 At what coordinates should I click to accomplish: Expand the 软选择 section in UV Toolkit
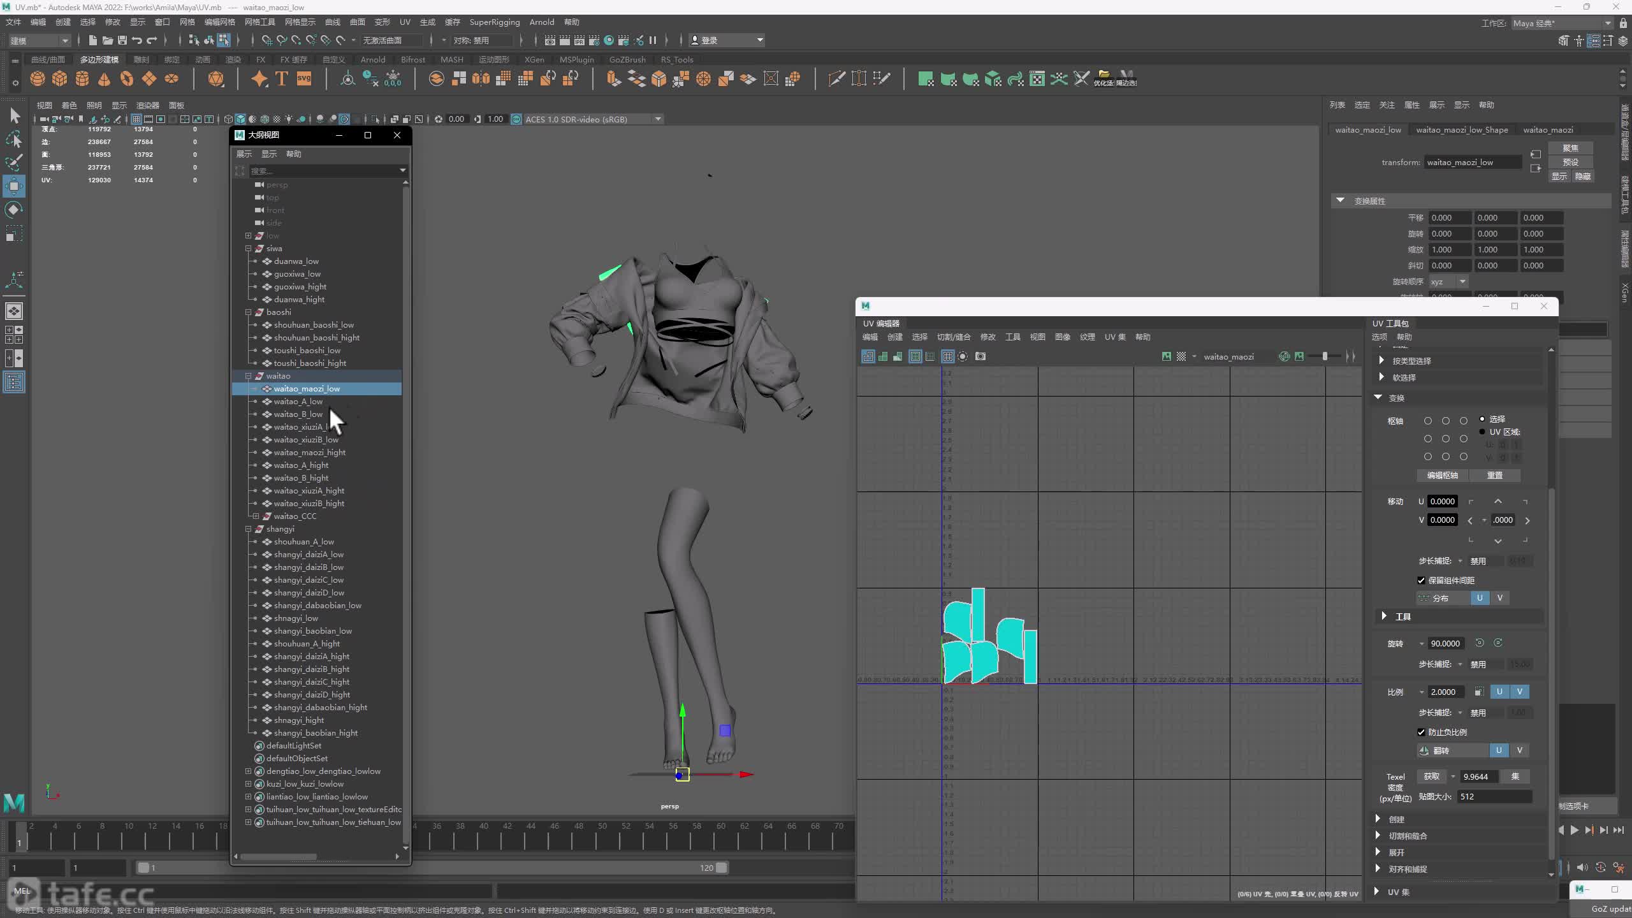(1381, 377)
